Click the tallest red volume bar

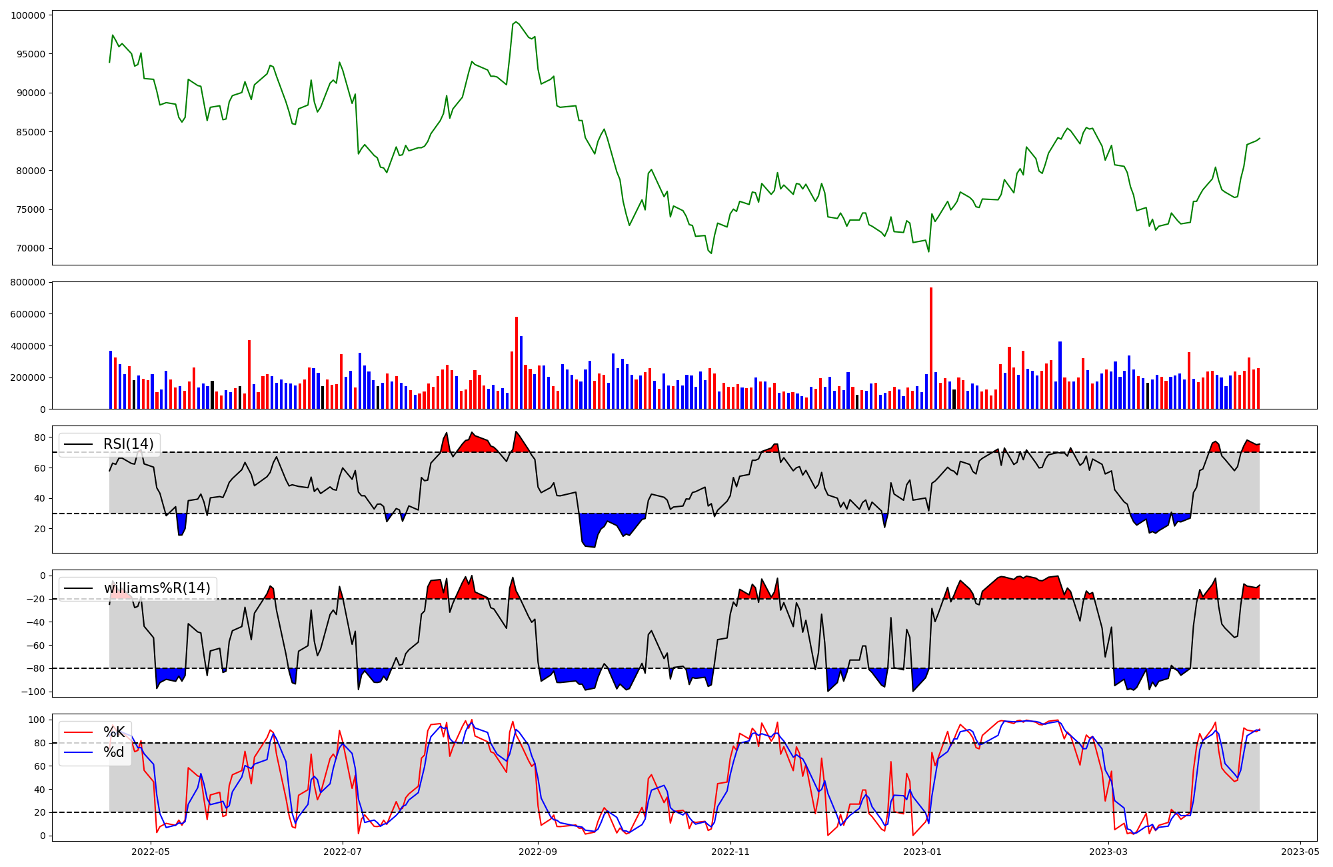pos(931,347)
